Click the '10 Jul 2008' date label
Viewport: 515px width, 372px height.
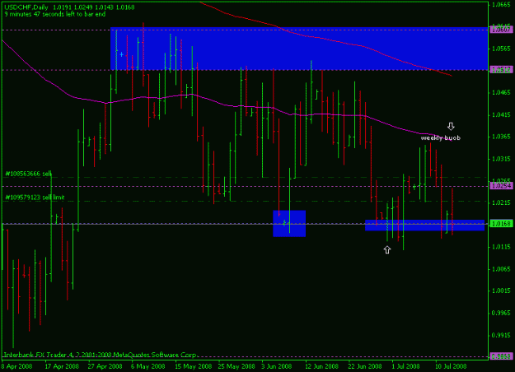pos(451,366)
